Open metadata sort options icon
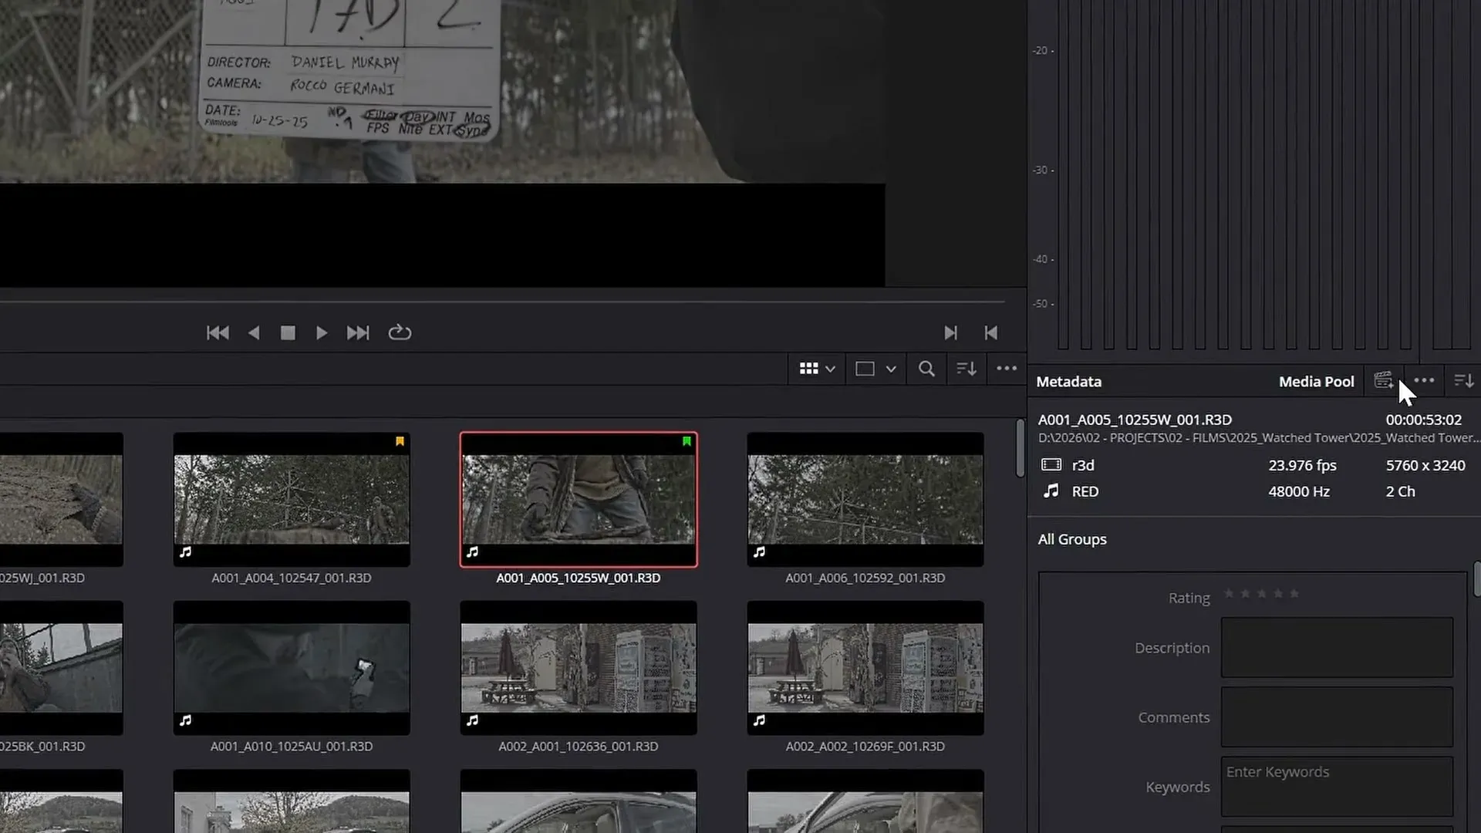Image resolution: width=1481 pixels, height=833 pixels. (1463, 380)
